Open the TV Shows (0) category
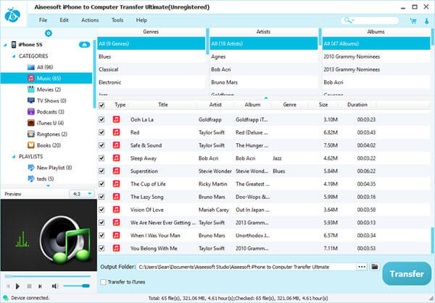This screenshot has width=435, height=303. click(x=47, y=101)
